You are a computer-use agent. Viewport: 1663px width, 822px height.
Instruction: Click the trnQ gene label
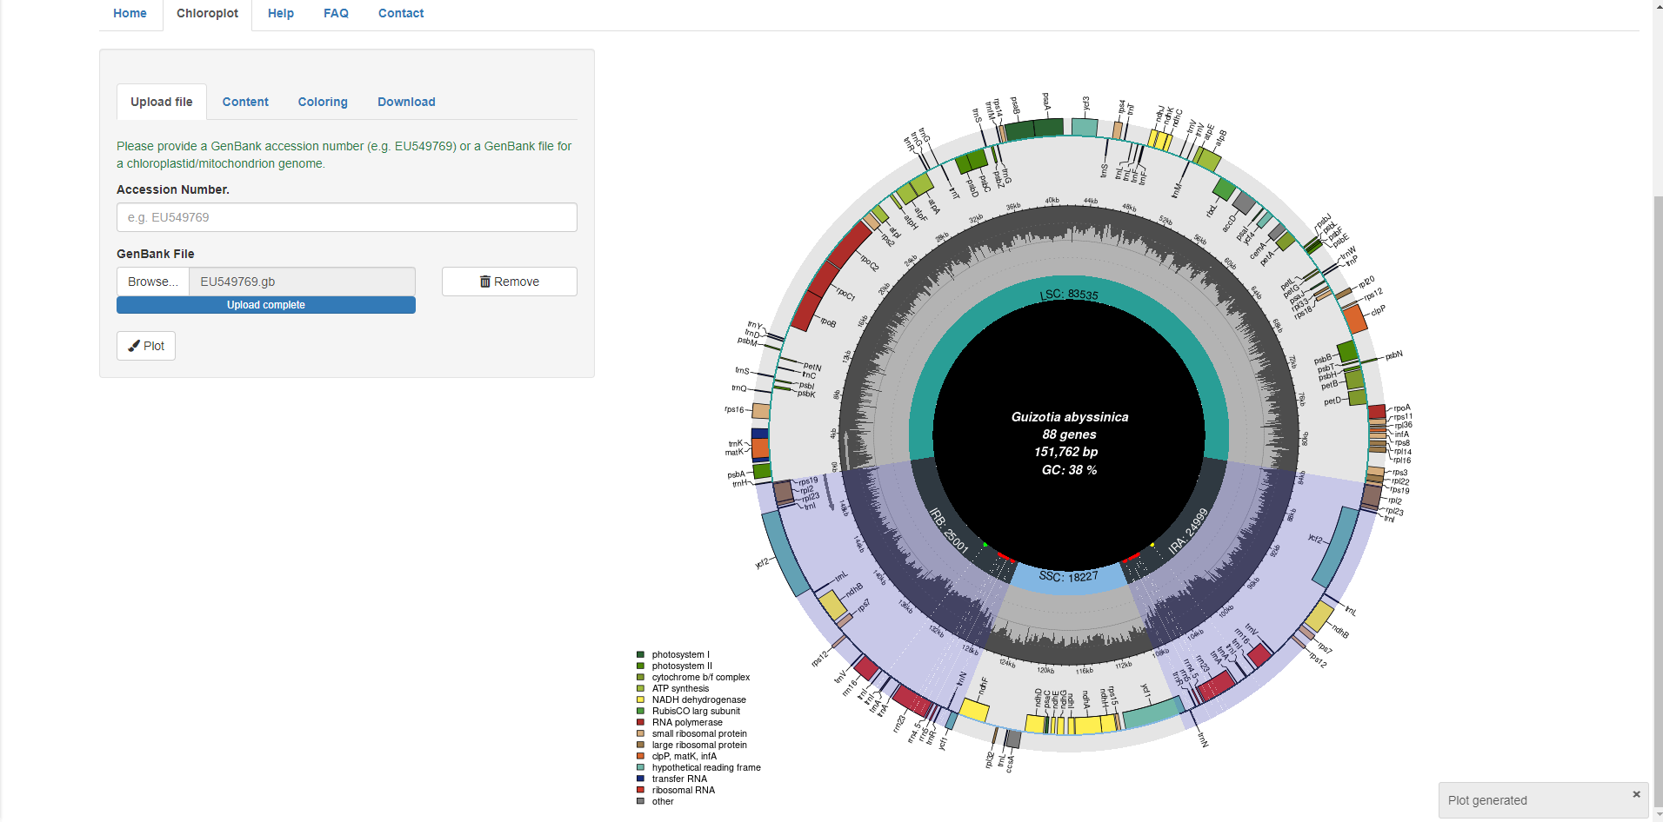click(x=738, y=388)
